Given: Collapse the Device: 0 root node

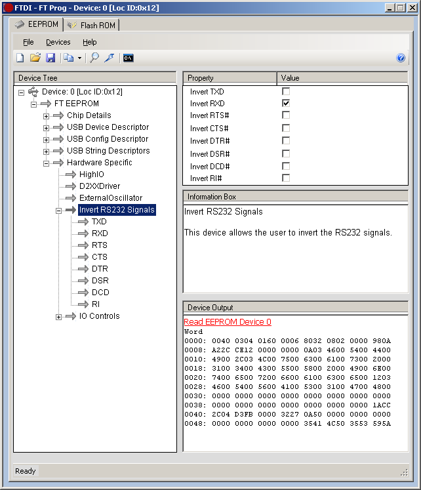Looking at the screenshot, I should pyautogui.click(x=21, y=92).
